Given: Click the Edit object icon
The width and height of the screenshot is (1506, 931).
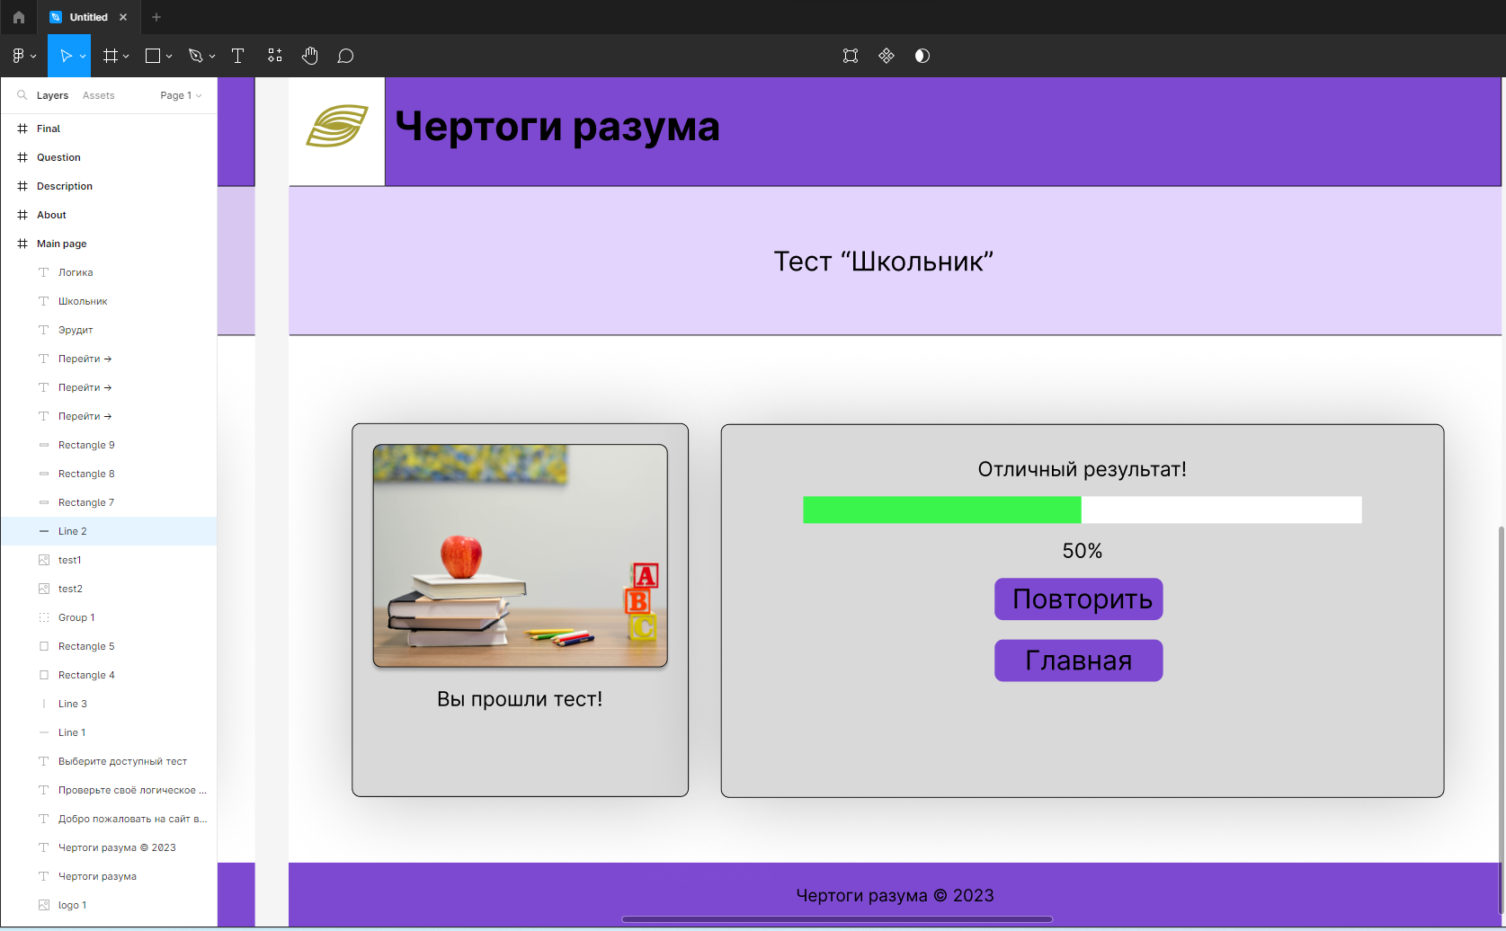Looking at the screenshot, I should [x=851, y=56].
